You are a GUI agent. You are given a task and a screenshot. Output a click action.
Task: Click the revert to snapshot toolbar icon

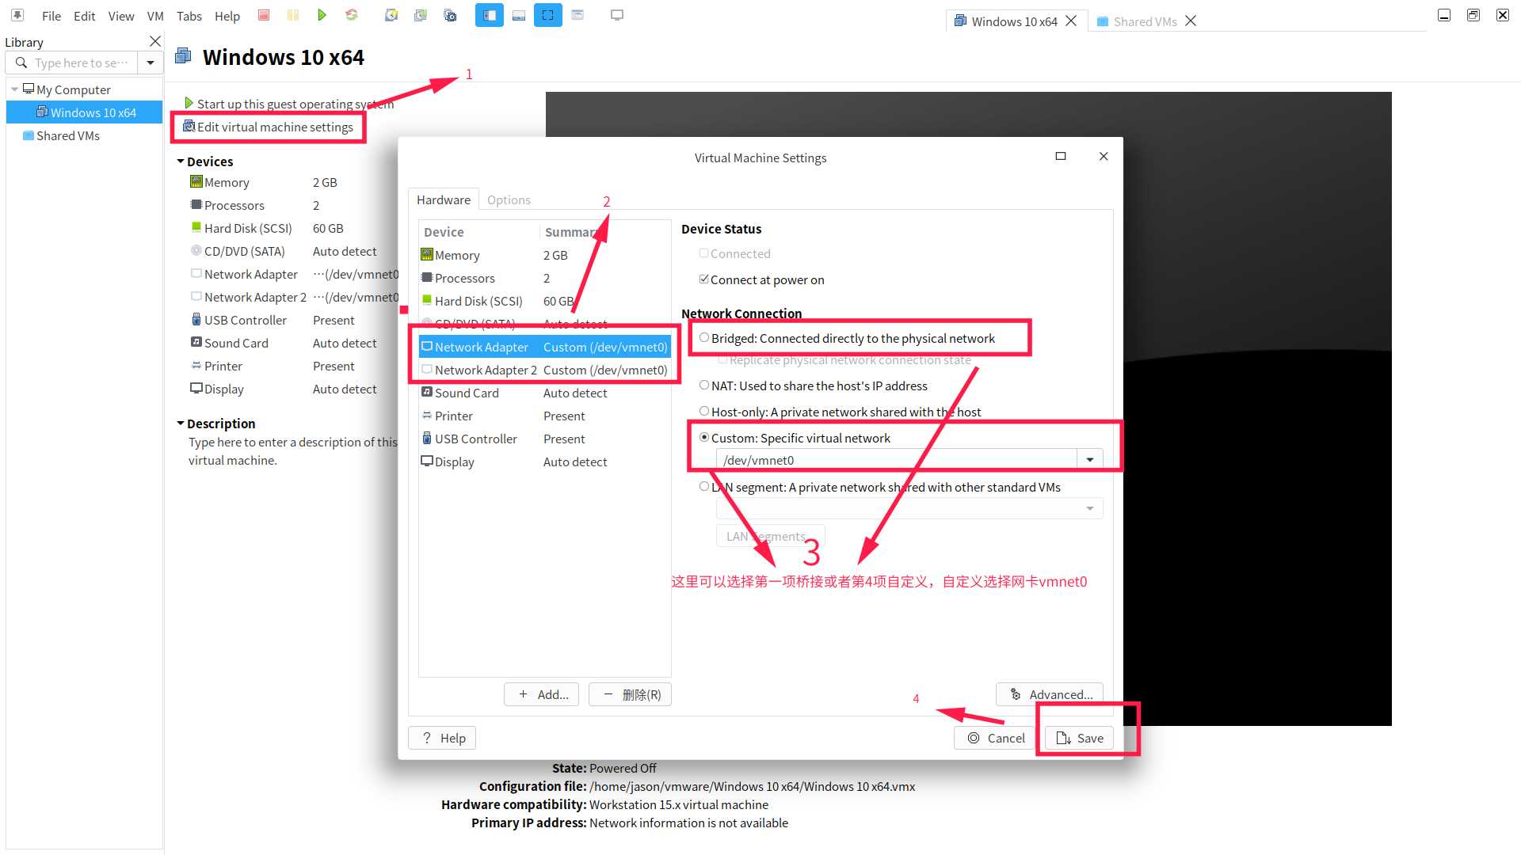[421, 15]
